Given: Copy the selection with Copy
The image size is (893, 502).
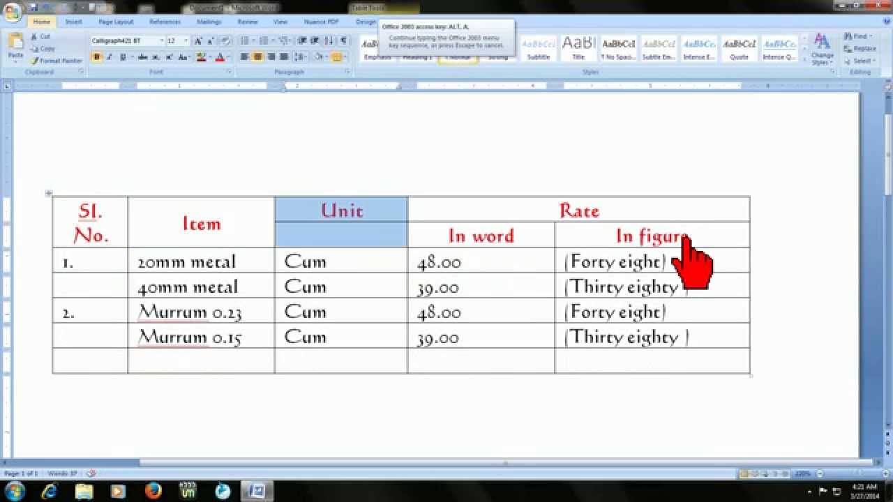Looking at the screenshot, I should (x=43, y=49).
